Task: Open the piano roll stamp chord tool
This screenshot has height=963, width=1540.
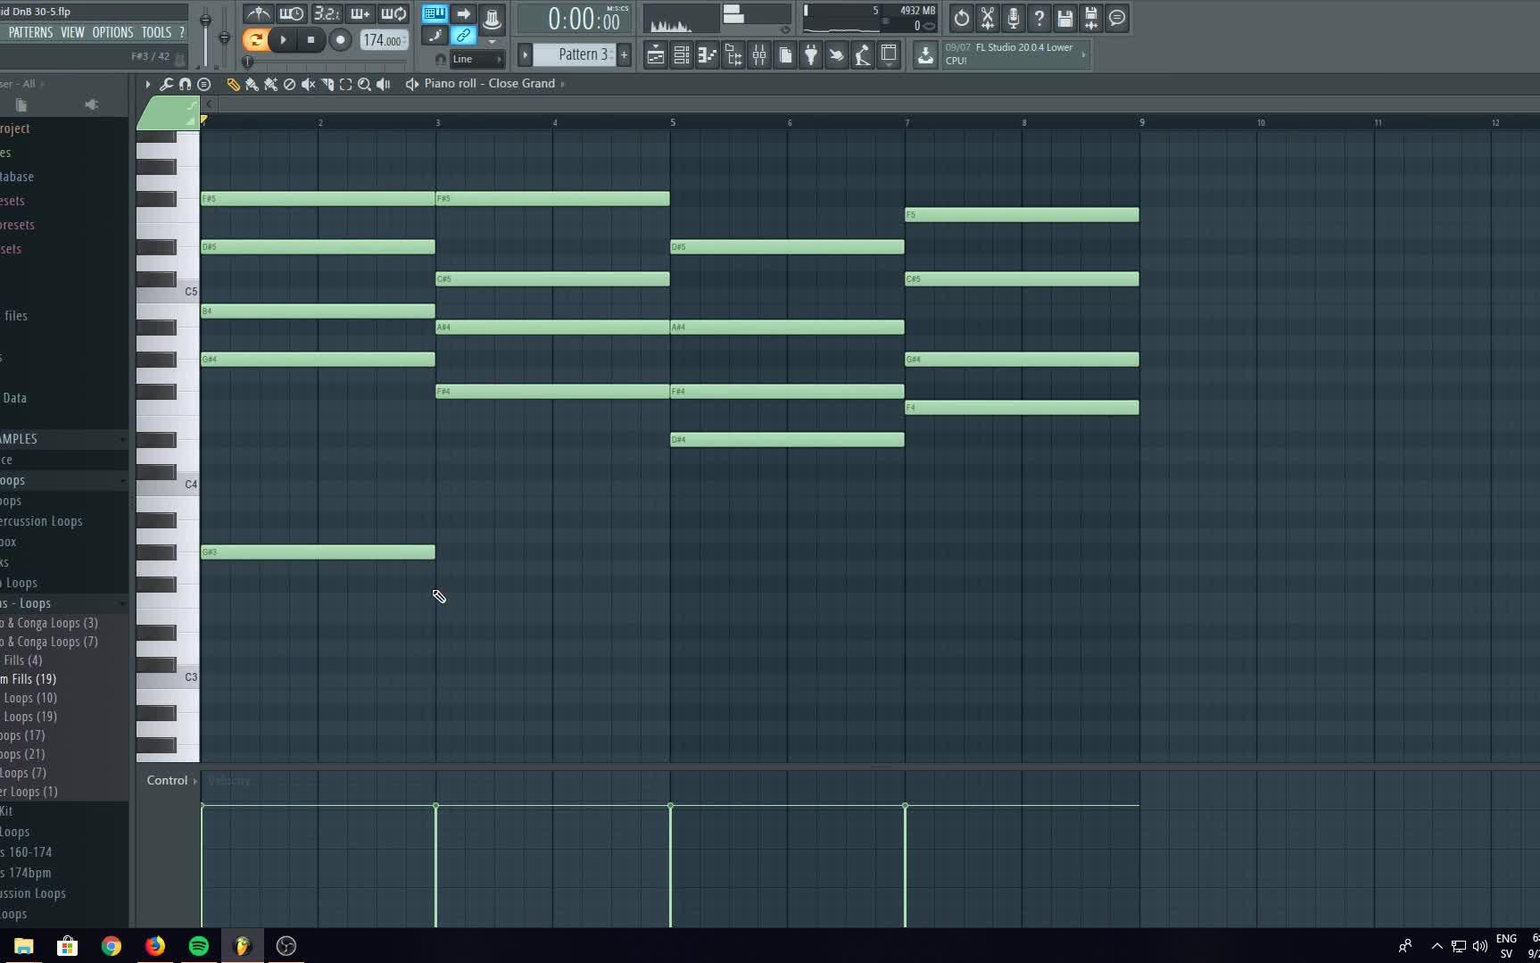Action: (x=203, y=84)
